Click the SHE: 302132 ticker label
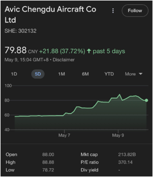This screenshot has width=153, height=177. tap(21, 31)
